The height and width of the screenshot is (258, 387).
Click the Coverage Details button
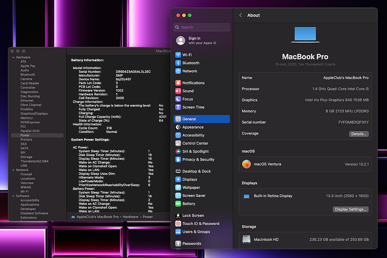click(359, 134)
